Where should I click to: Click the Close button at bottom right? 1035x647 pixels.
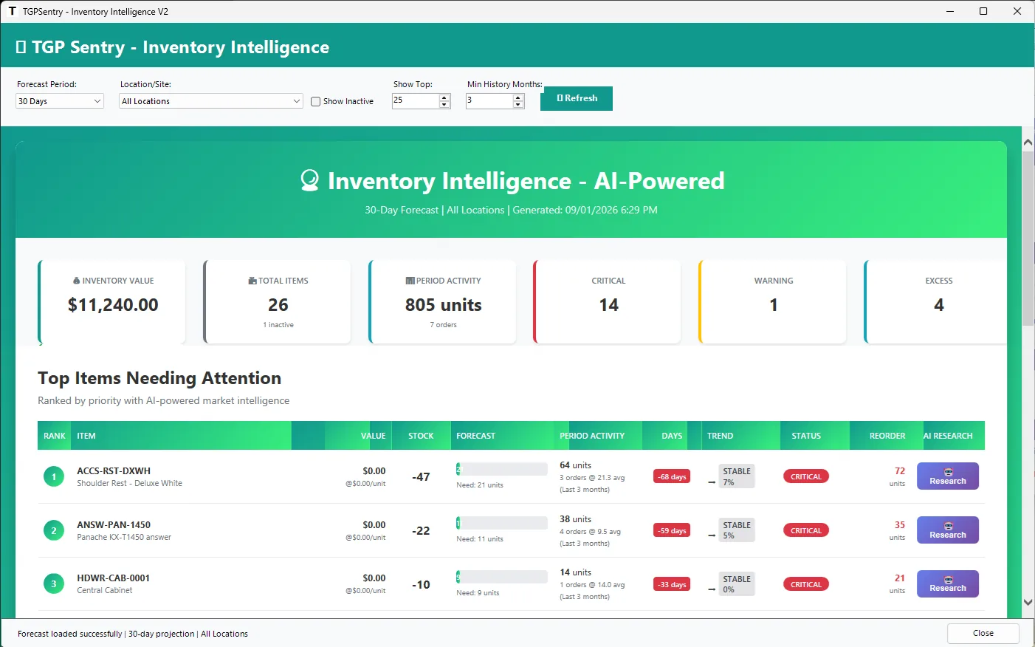[983, 634]
